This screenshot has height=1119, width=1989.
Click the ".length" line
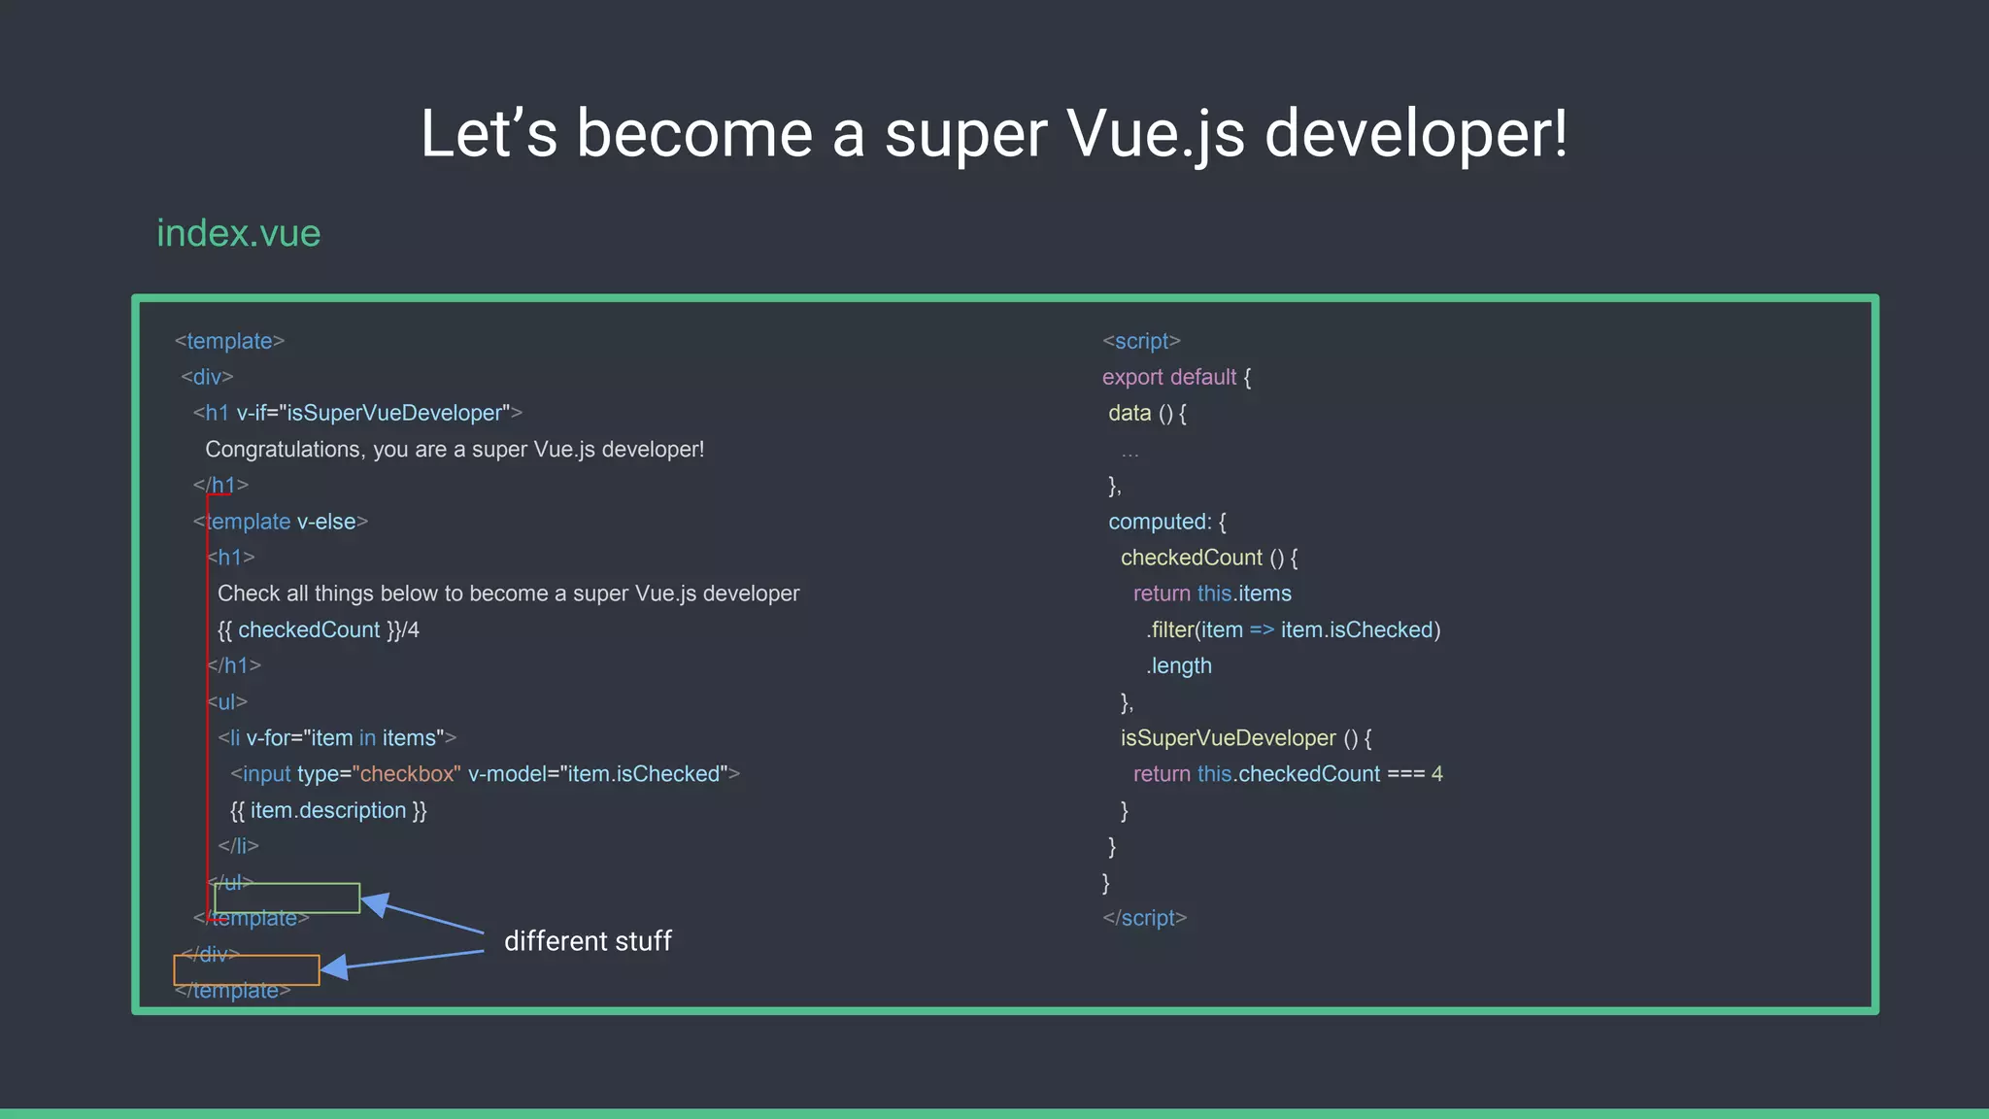pos(1179,665)
